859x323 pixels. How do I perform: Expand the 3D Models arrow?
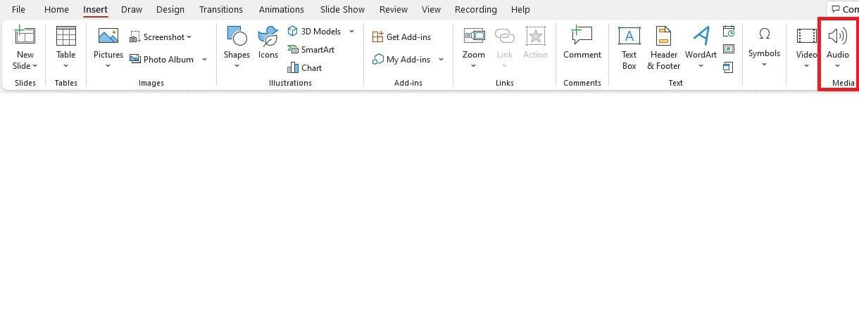tap(351, 32)
